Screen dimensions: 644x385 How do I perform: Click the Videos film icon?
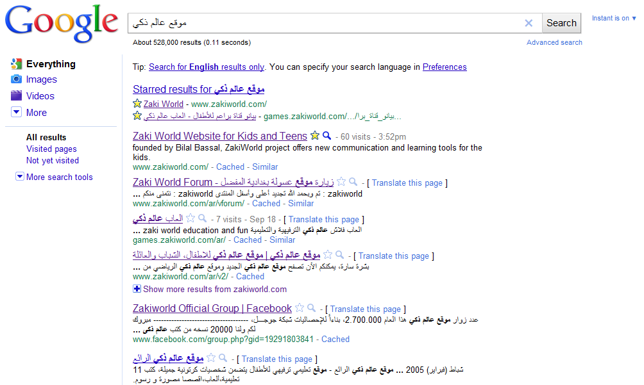[17, 95]
